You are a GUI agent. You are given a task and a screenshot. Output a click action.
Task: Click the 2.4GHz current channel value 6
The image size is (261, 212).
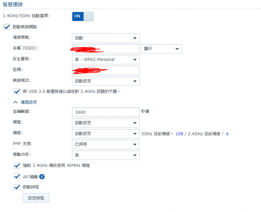[x=227, y=134]
